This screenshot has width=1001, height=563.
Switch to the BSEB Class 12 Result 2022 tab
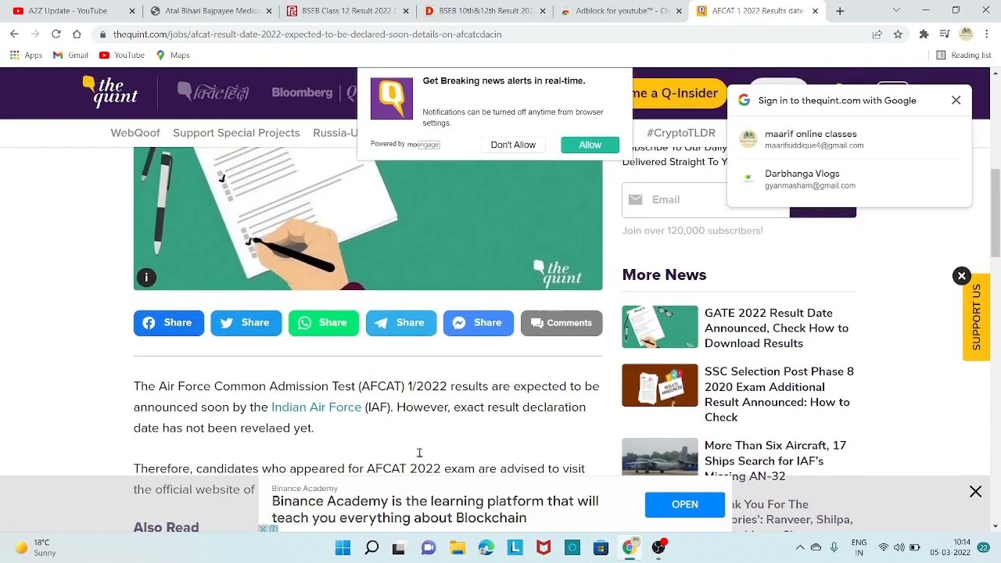click(349, 11)
